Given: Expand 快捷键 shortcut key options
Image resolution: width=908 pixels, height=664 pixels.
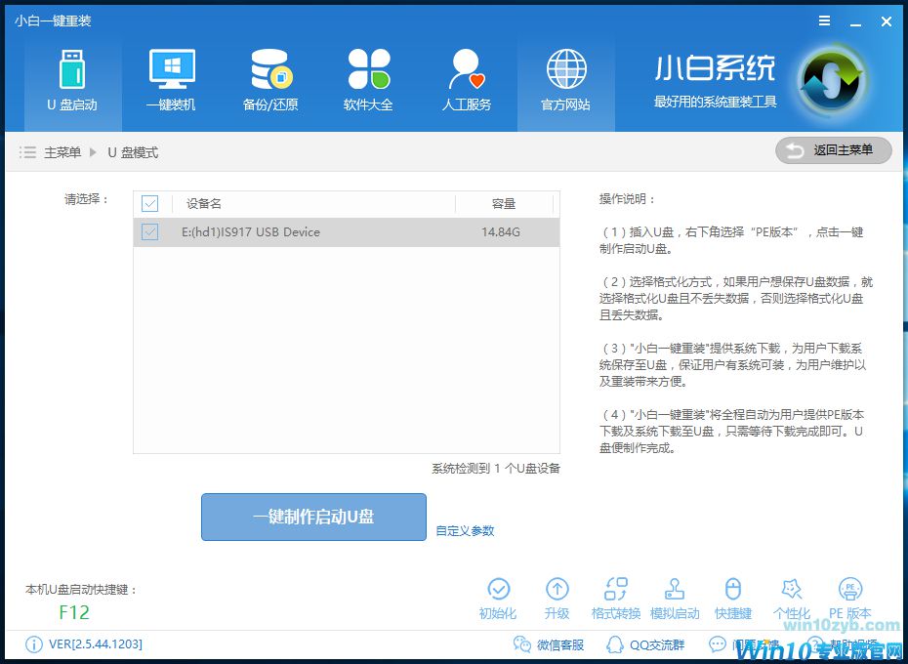Looking at the screenshot, I should pyautogui.click(x=733, y=596).
